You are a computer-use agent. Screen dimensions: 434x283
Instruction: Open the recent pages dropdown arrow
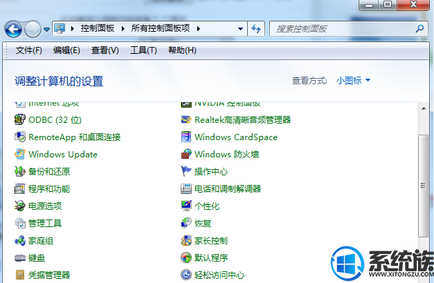pyautogui.click(x=47, y=29)
